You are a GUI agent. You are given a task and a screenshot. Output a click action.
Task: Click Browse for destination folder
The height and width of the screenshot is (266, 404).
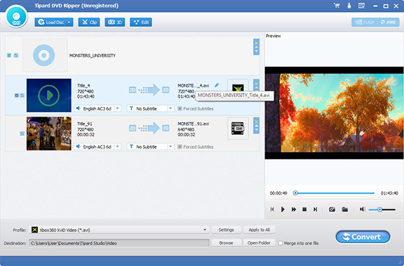(226, 243)
